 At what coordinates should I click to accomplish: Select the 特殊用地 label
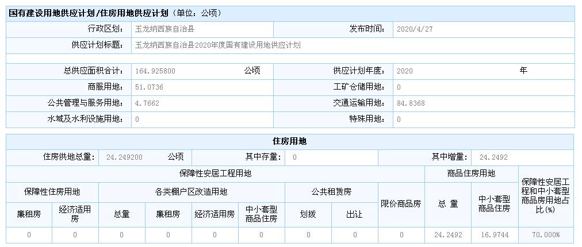(366, 119)
